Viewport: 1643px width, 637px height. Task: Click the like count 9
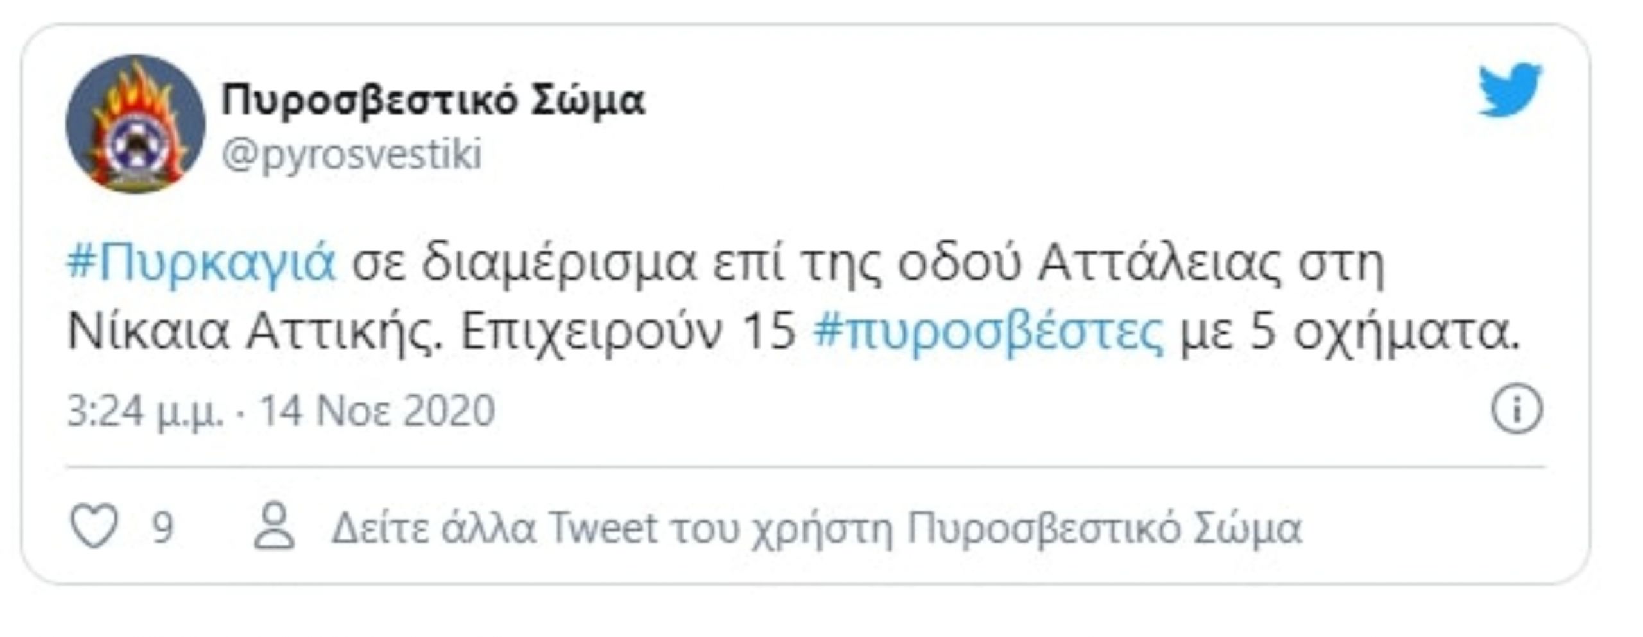(162, 528)
